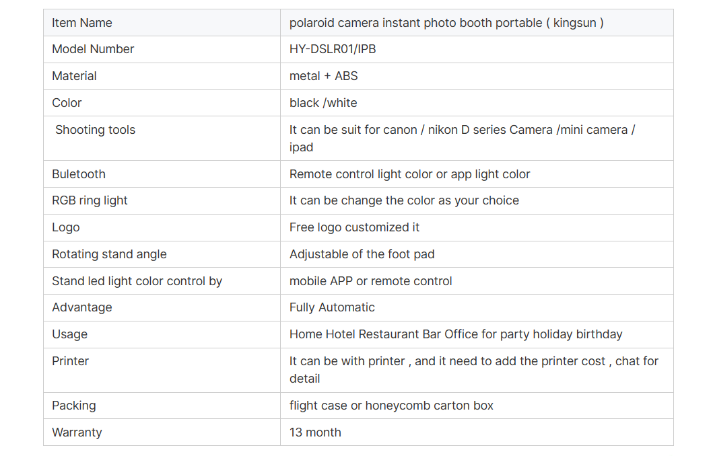Click the Material row label

74,75
